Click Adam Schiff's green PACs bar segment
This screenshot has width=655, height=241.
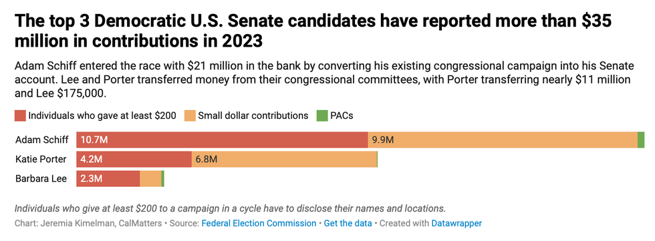point(641,140)
